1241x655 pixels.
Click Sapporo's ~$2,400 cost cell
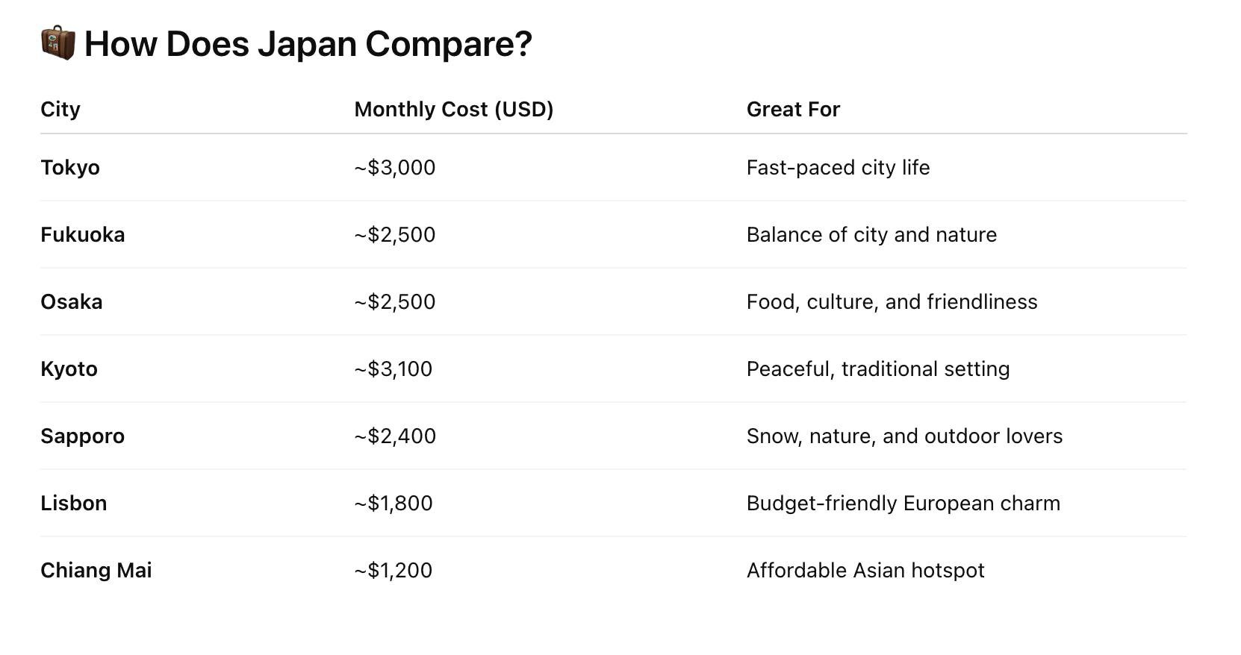(x=395, y=436)
